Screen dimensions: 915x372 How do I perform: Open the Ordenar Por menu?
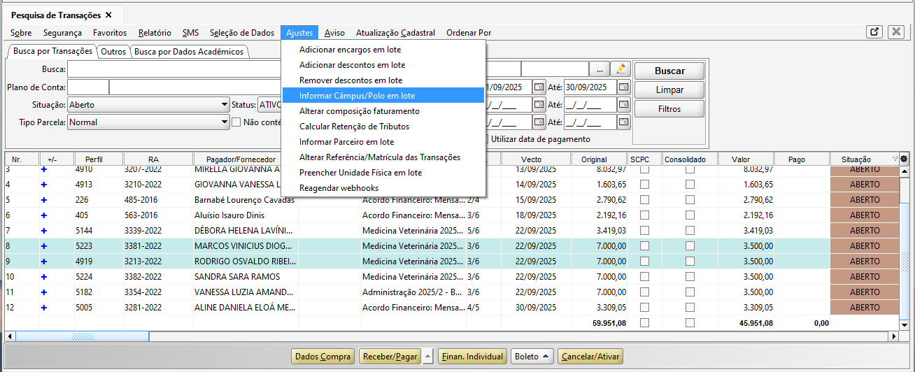[x=469, y=33]
